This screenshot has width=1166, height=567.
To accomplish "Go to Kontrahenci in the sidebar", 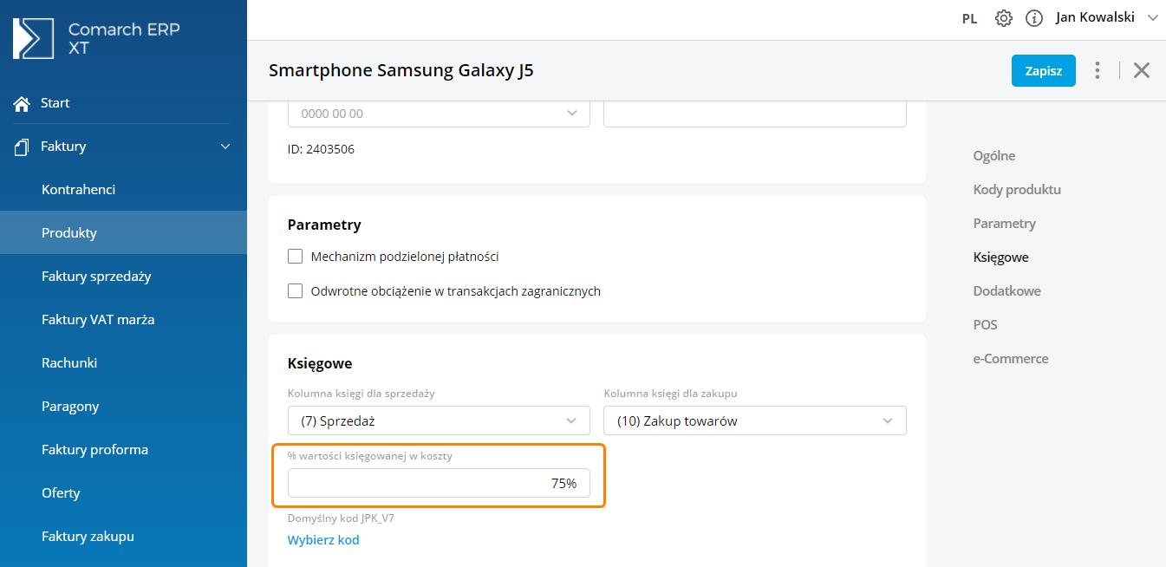I will 78,190.
